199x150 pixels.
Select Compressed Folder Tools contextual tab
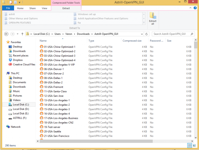coord(66,3)
